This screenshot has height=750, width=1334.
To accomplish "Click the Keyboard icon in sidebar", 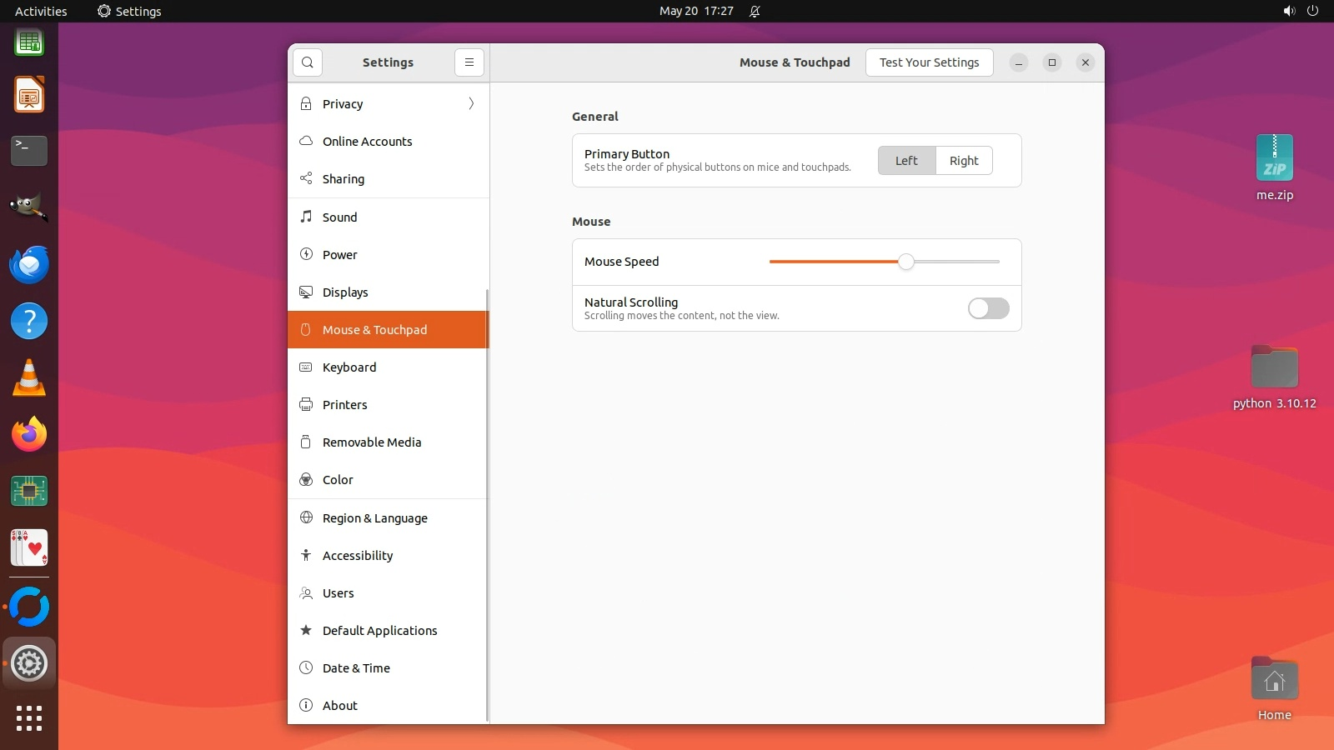I will coord(306,367).
